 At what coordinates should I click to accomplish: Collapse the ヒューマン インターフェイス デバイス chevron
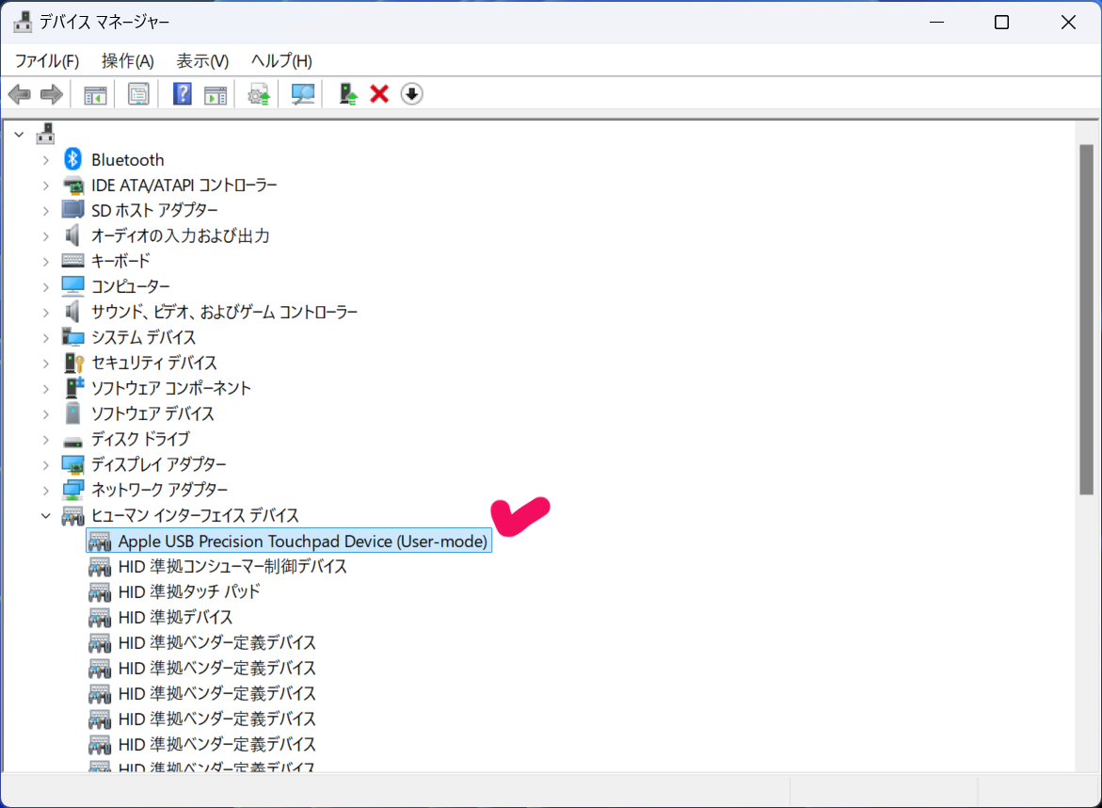pos(46,515)
